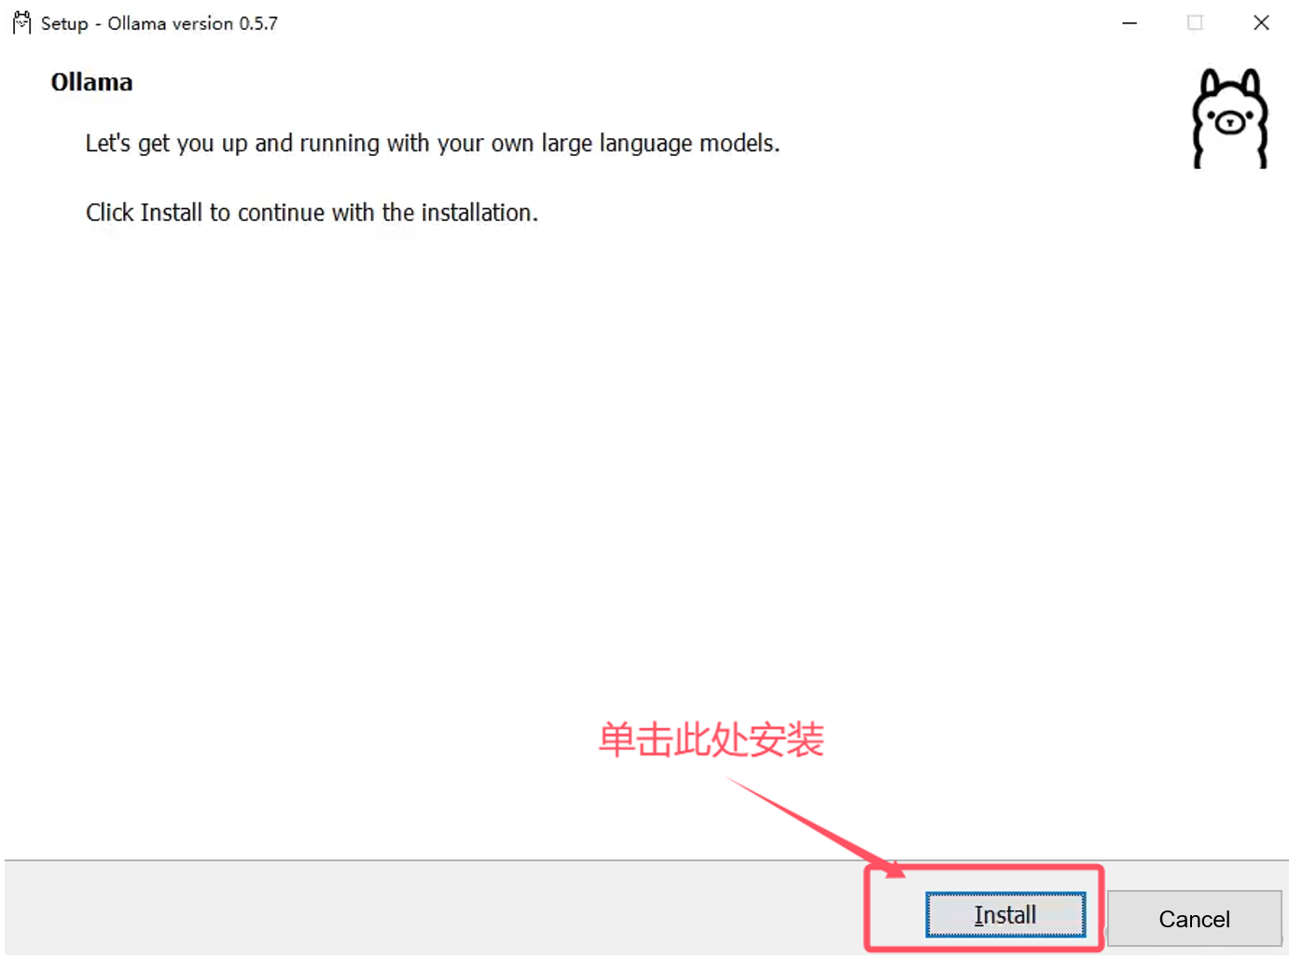This screenshot has width=1289, height=959.
Task: Click the word "Setup" in the title bar
Action: [64, 23]
